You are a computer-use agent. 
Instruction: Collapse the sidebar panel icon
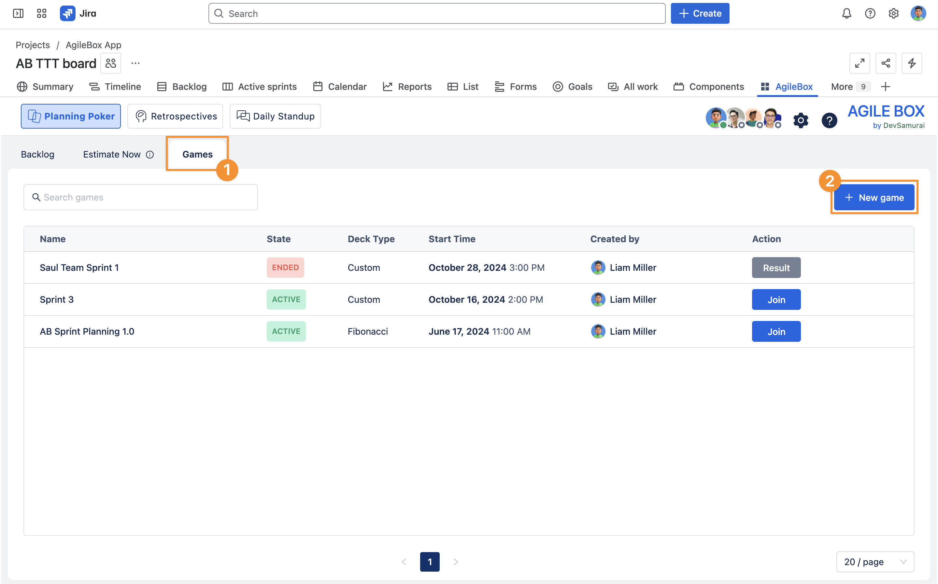(x=18, y=14)
